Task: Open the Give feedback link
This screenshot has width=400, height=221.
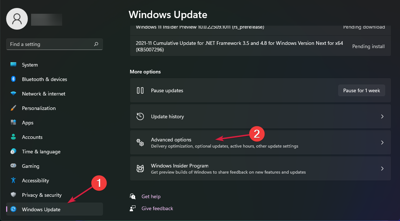Action: [x=157, y=208]
